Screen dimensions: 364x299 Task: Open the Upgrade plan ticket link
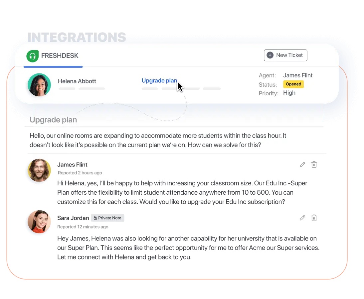pos(159,80)
